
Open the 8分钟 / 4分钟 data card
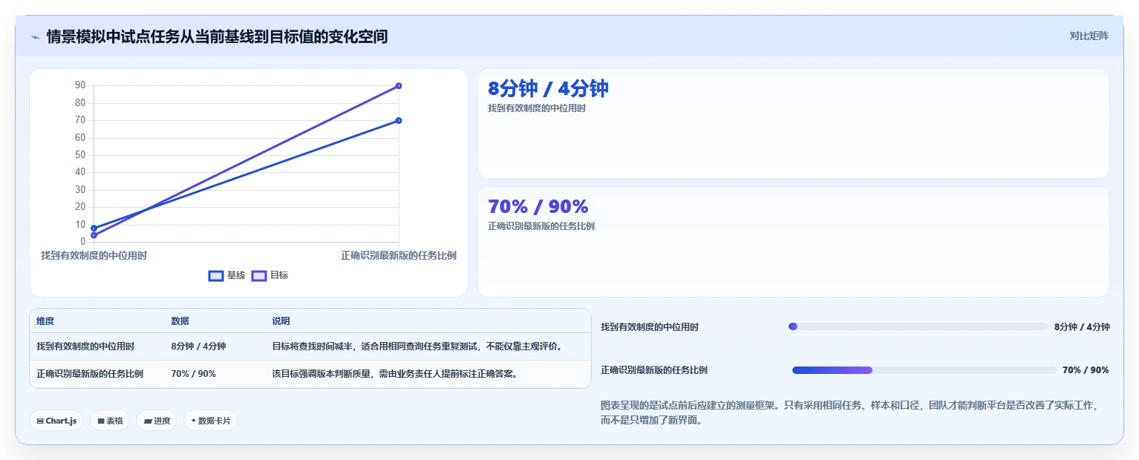click(x=793, y=123)
